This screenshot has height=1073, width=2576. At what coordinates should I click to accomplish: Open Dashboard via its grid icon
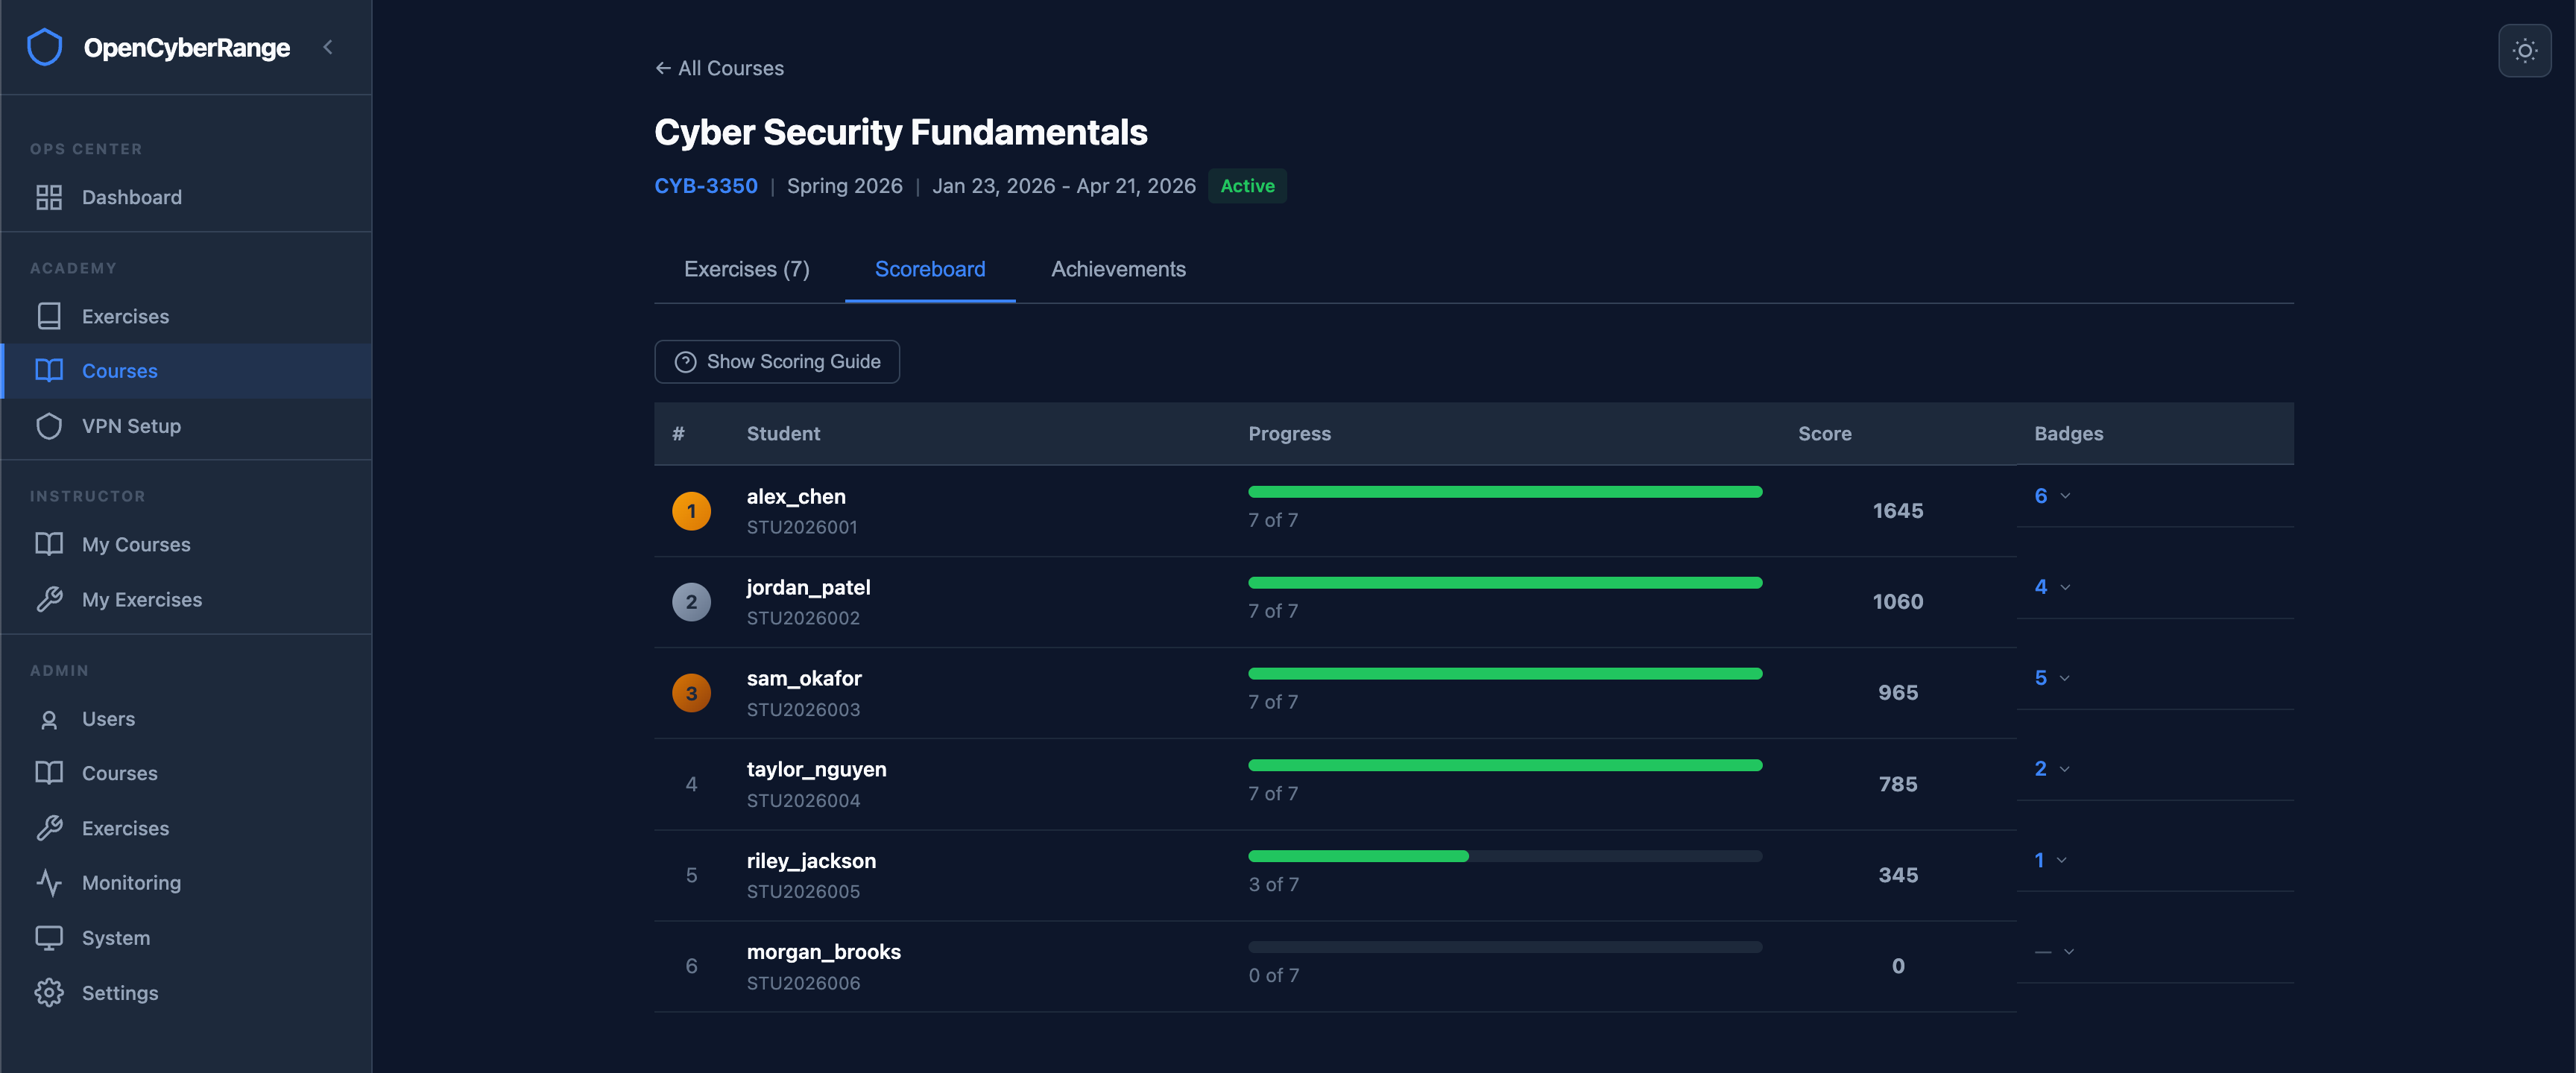(x=49, y=197)
